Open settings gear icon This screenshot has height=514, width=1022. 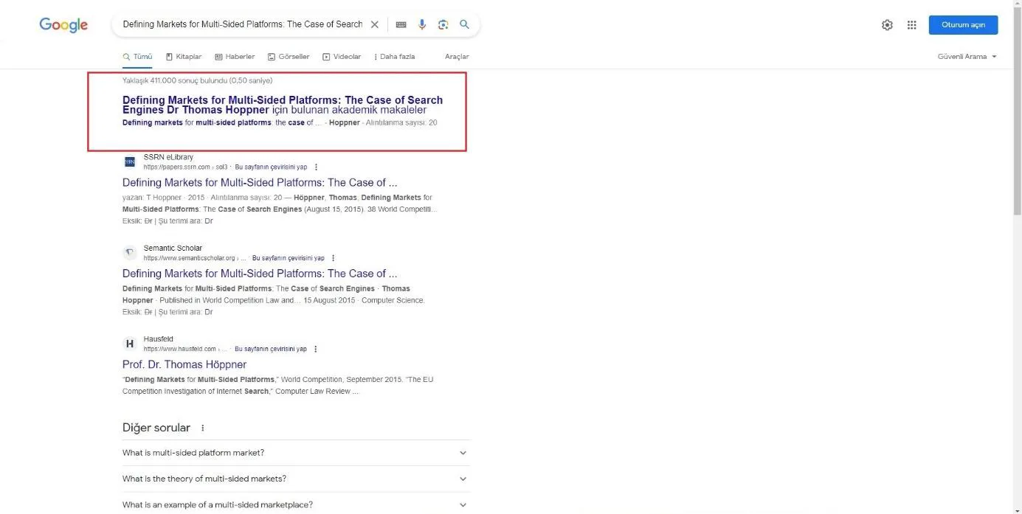coord(887,25)
